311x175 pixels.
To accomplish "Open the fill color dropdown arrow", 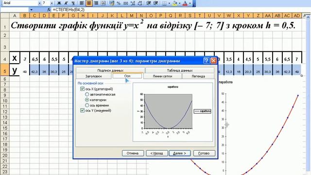I will [179, 3].
